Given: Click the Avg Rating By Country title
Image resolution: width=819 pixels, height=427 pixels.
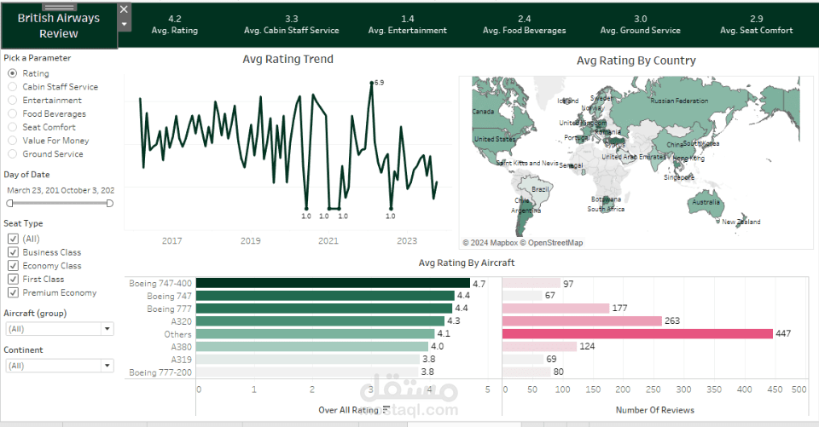Looking at the screenshot, I should click(x=636, y=61).
